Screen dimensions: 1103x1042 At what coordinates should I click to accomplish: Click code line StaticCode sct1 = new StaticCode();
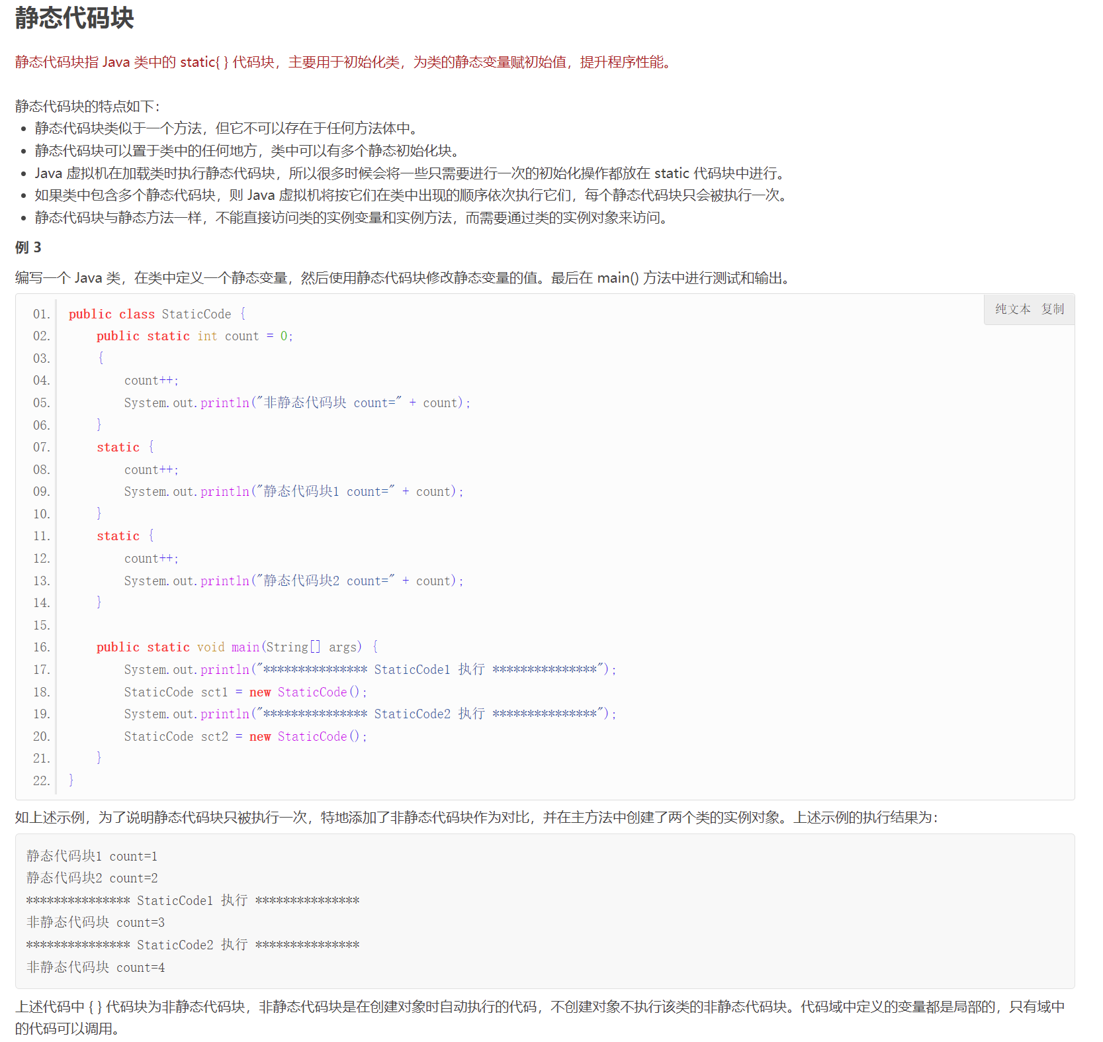click(245, 692)
